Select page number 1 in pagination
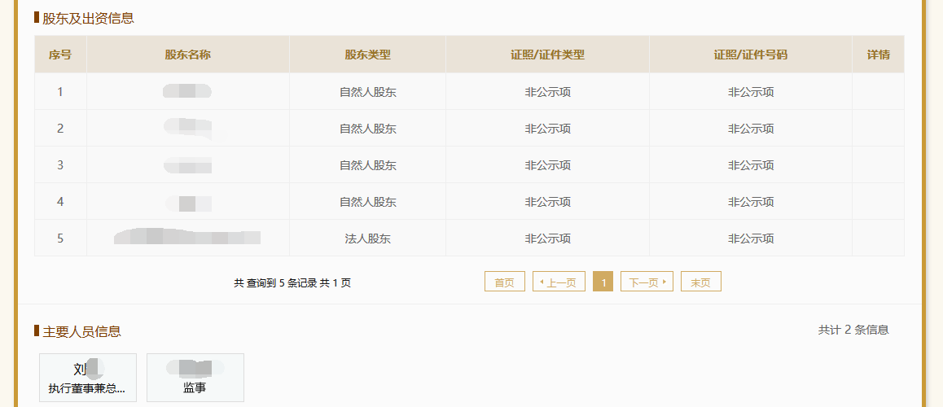943x407 pixels. (603, 282)
